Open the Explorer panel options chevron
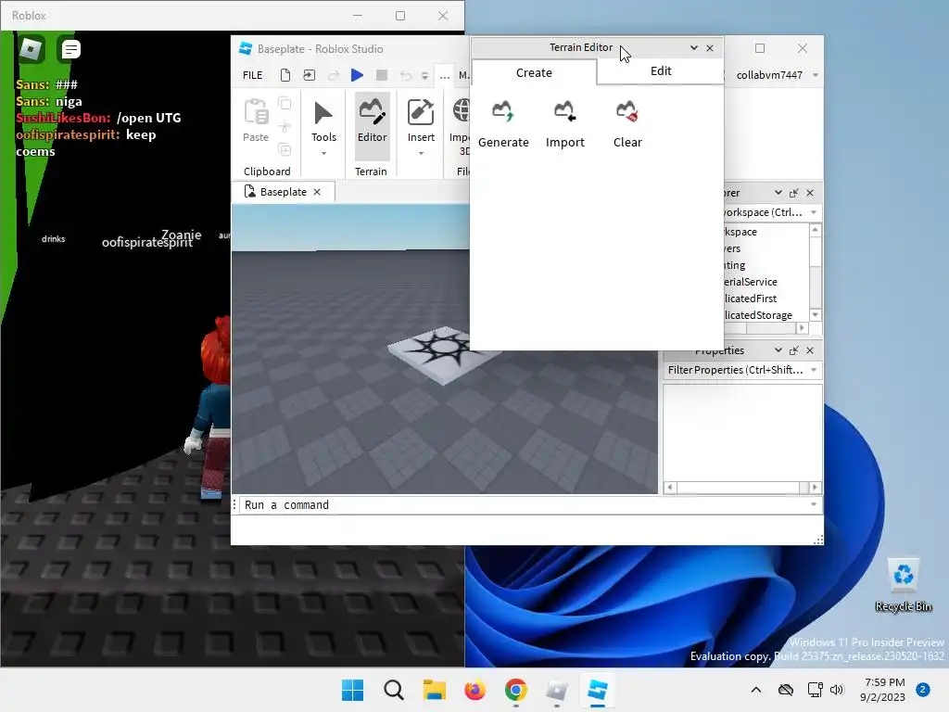This screenshot has height=712, width=949. click(x=778, y=193)
